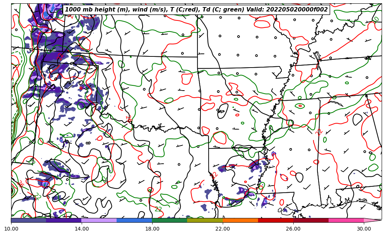The height and width of the screenshot is (235, 385).
Task: Select the 10–12 colorbar segment
Action: pyautogui.click(x=29, y=220)
